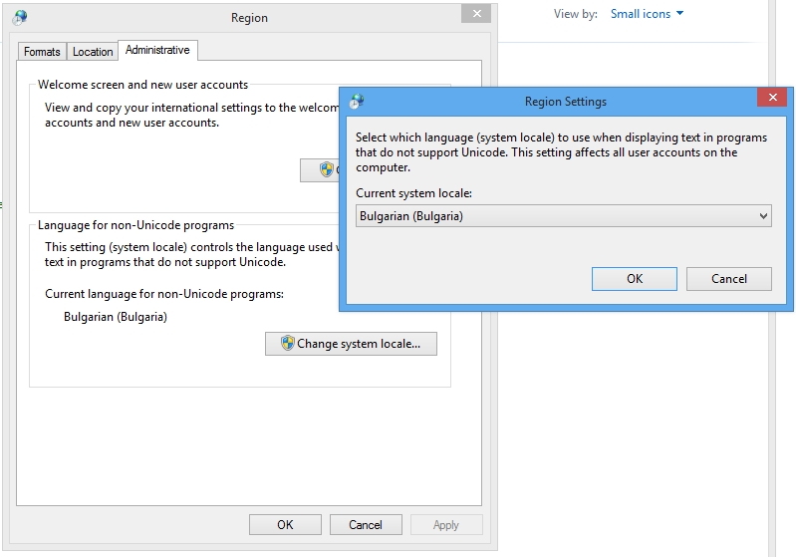Click the arrow on Bulgarian (Bulgaria) dropdown
The image size is (796, 557).
(x=763, y=216)
